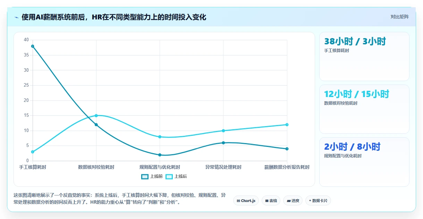This screenshot has height=219, width=423.
Task: Click 上线前 point at 异常情况处理耗时 (6)
Action: [223, 143]
